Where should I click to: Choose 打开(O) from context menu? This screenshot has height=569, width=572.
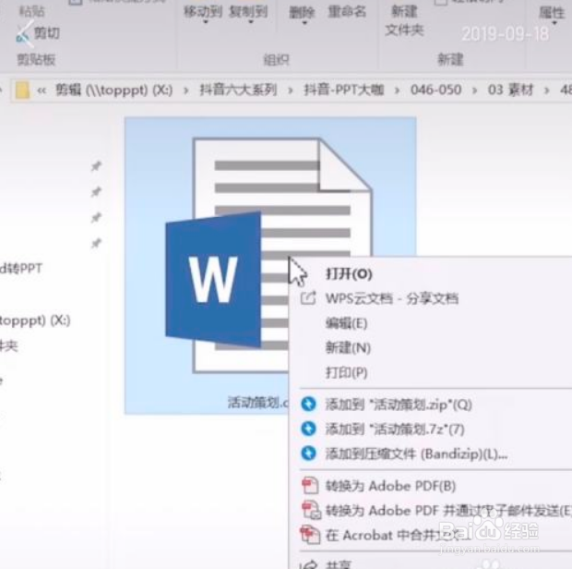(349, 273)
